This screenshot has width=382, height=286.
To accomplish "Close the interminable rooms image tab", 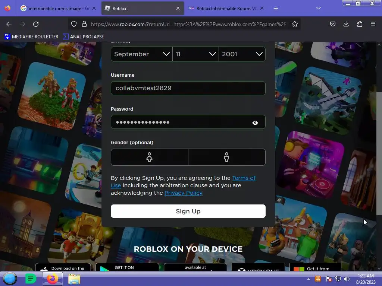I will tap(94, 8).
